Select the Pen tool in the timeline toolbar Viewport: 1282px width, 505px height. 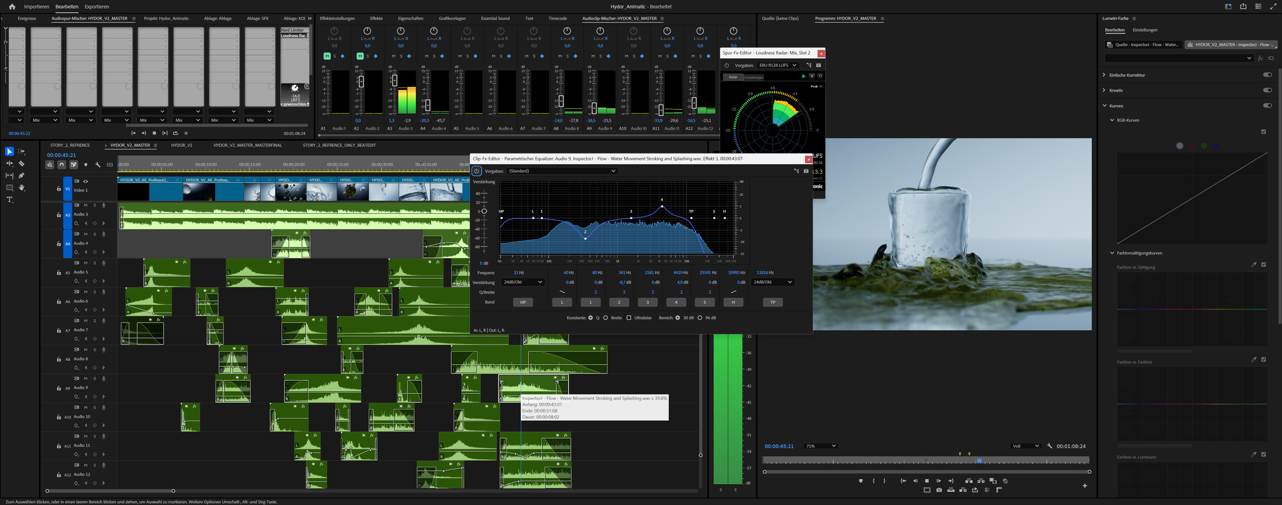tap(21, 175)
